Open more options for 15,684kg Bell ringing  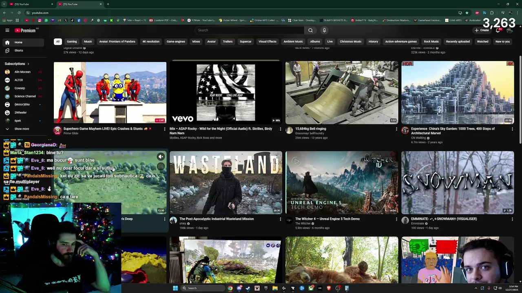396,129
